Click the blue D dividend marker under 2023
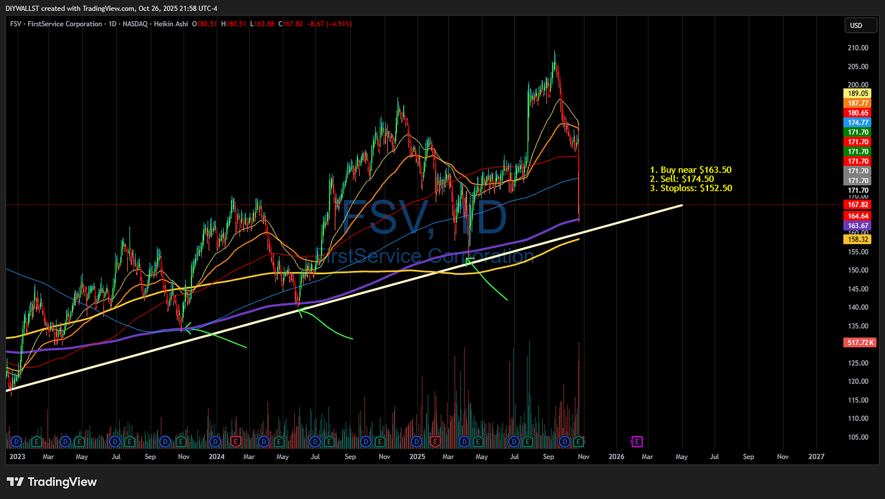This screenshot has width=885, height=499. [16, 442]
